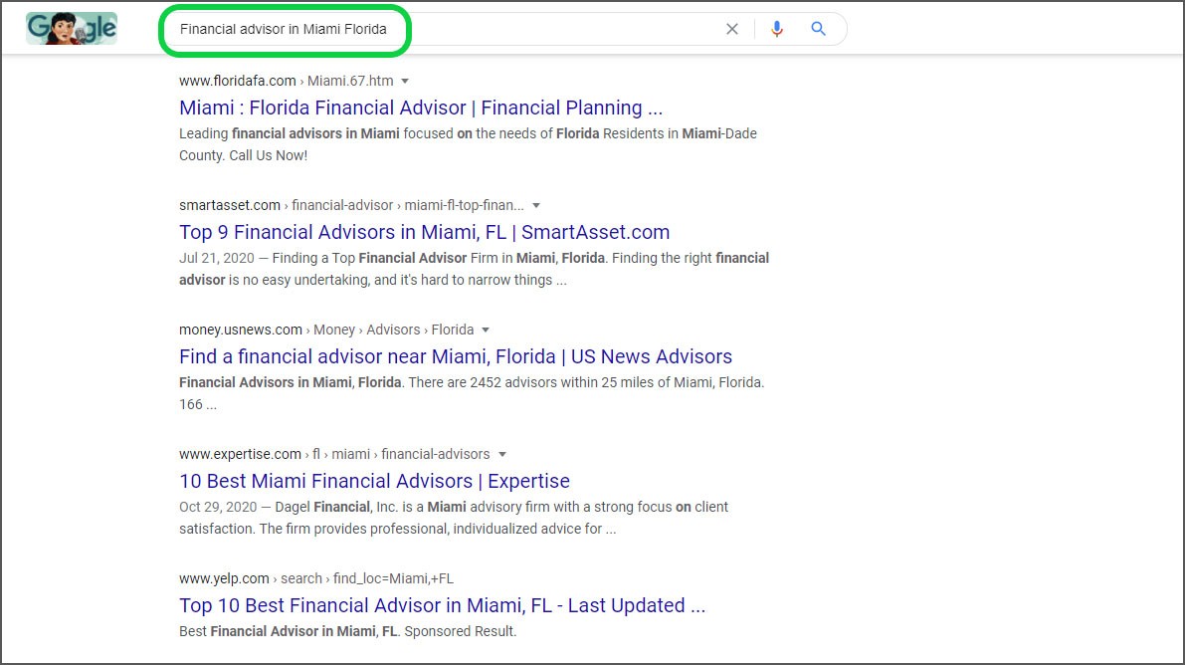Expand options arrow beside money.usnews.com URL
Image resolution: width=1185 pixels, height=665 pixels.
click(x=486, y=330)
